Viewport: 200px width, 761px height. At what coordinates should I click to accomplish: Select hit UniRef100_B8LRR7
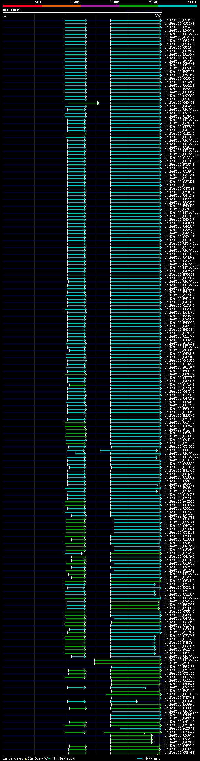[179, 55]
